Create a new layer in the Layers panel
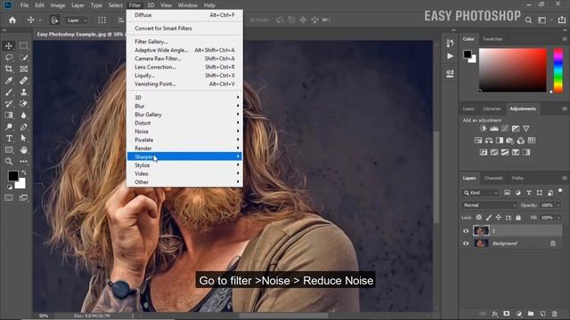Viewport: 570px width, 320px height. [x=542, y=314]
